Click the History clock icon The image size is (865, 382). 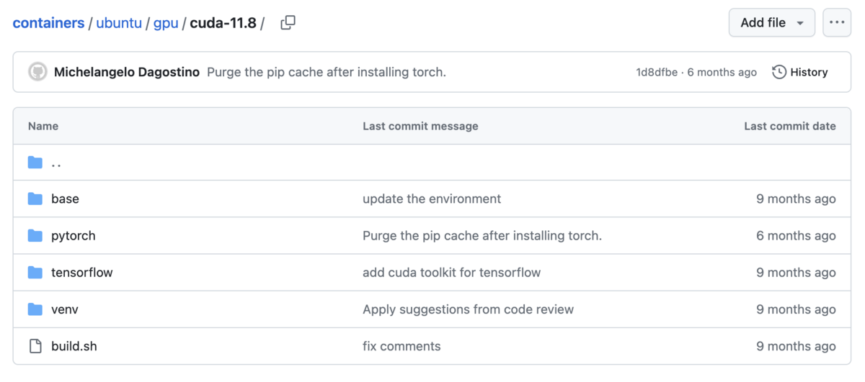(779, 72)
